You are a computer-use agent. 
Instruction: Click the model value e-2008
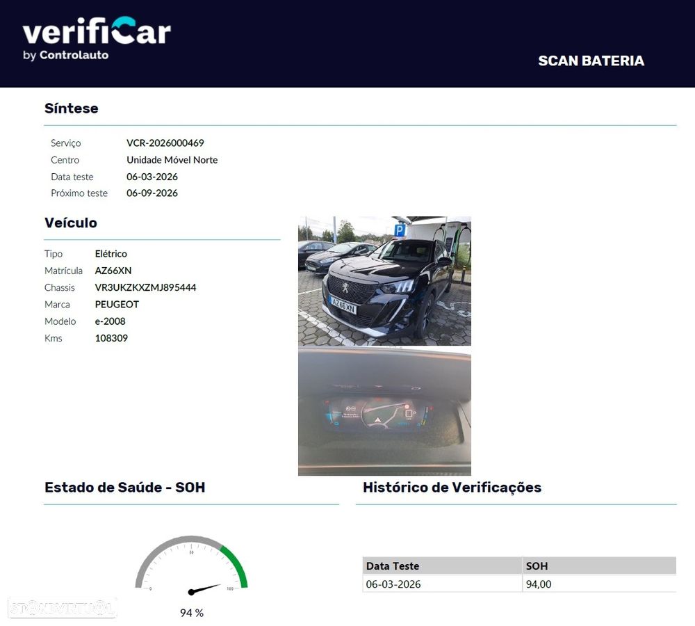(111, 321)
